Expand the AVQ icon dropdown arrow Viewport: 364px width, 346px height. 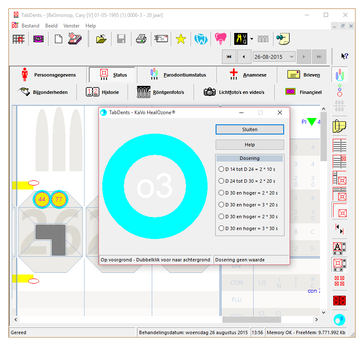(x=252, y=39)
